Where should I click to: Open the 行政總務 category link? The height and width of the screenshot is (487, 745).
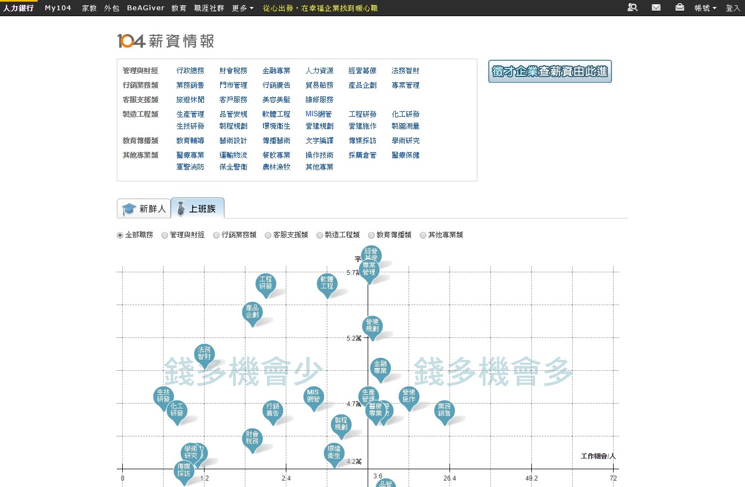point(191,70)
